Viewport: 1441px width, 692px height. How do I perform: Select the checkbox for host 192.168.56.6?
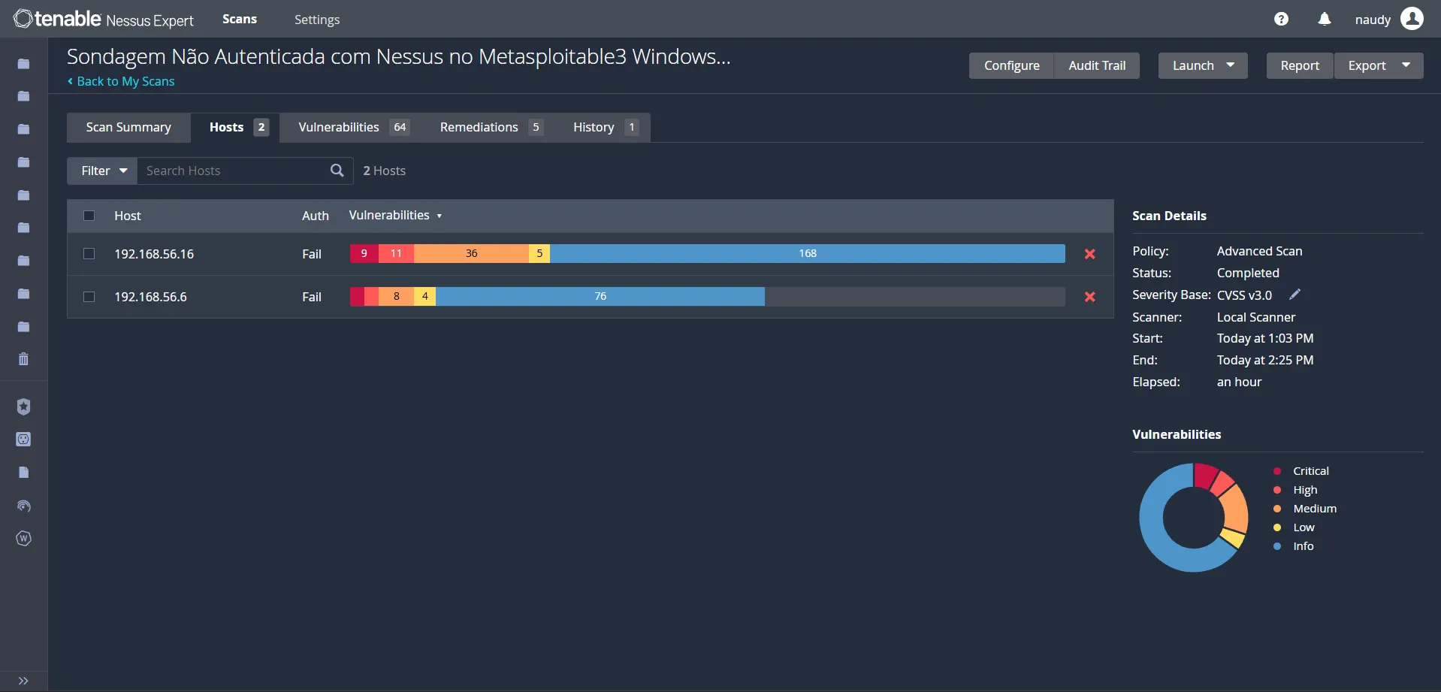pos(89,296)
